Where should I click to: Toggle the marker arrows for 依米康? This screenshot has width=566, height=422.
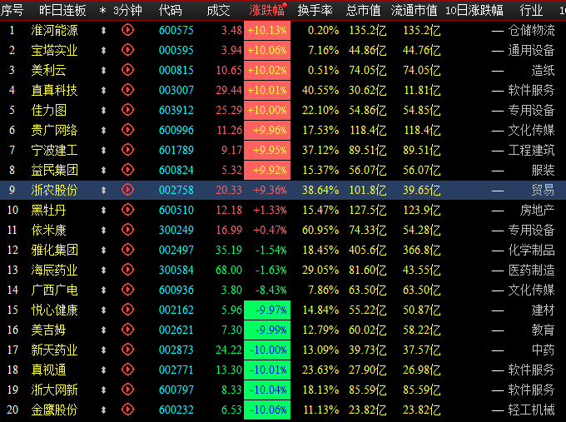[x=103, y=230]
